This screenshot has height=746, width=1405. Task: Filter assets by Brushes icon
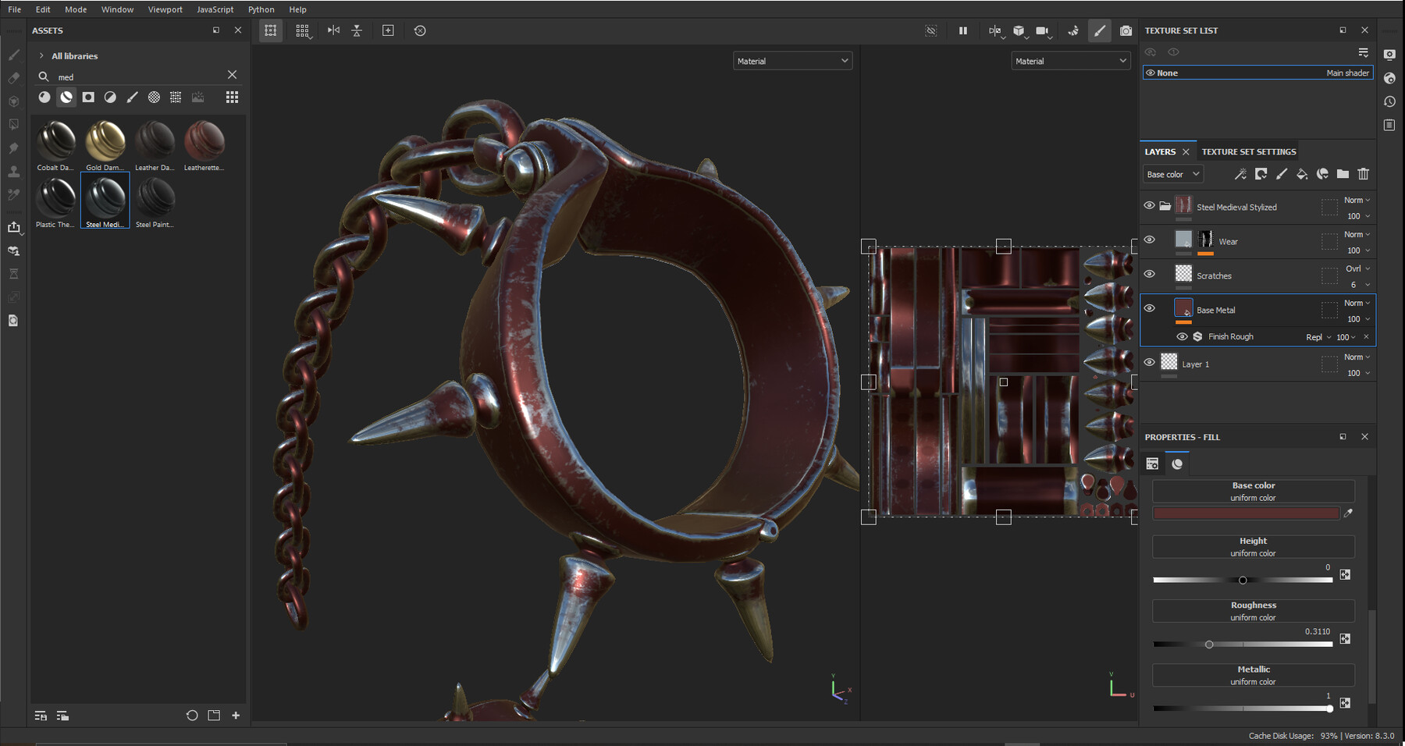[x=132, y=97]
